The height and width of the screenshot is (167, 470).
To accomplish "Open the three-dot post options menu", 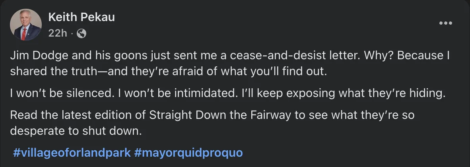I will 445,23.
